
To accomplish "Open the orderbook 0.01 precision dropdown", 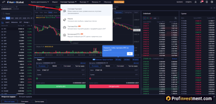I will 156,18.
